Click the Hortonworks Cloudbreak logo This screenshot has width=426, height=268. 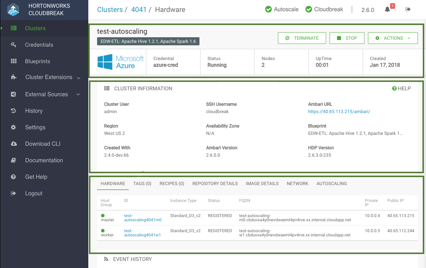click(13, 10)
